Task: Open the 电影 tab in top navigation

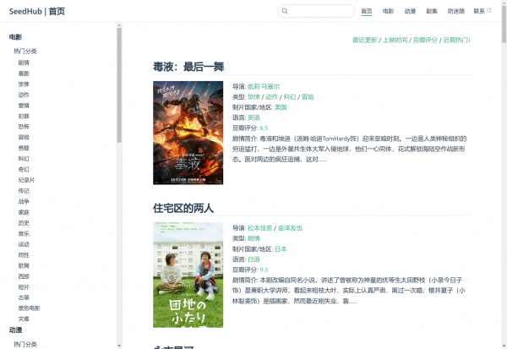Action: click(x=388, y=11)
